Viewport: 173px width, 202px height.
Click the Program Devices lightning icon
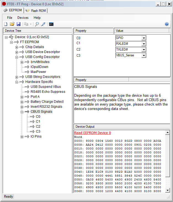tap(43, 24)
